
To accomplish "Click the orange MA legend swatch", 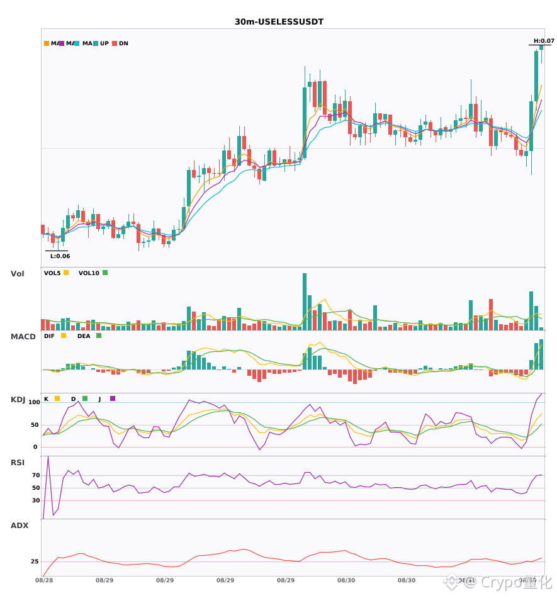I will pos(47,43).
